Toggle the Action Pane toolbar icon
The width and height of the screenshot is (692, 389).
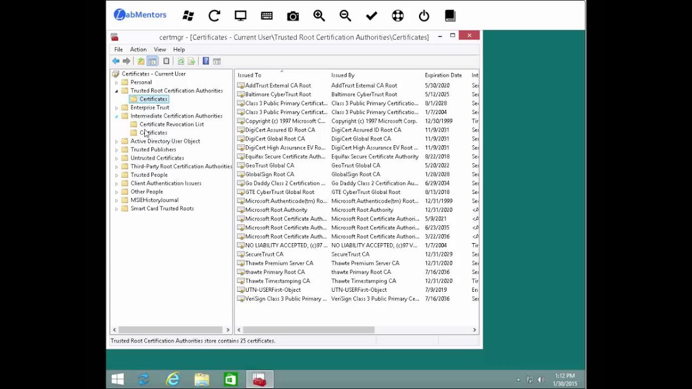pos(217,61)
